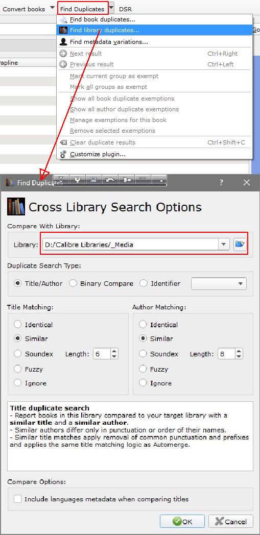Click the undo arrow icon in floating toolbar
This screenshot has height=535, width=260.
click(110, 180)
